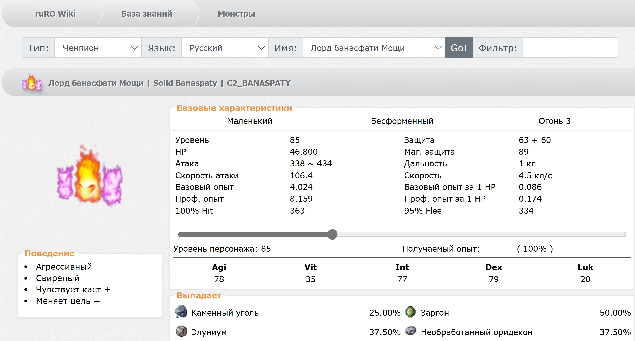Screen dimensions: 635x341
Task: Click the Элуниум item icon
Action: tap(181, 331)
